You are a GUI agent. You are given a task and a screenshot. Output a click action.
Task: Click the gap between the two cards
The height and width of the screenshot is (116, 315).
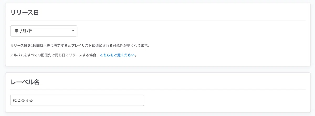pyautogui.click(x=157, y=69)
